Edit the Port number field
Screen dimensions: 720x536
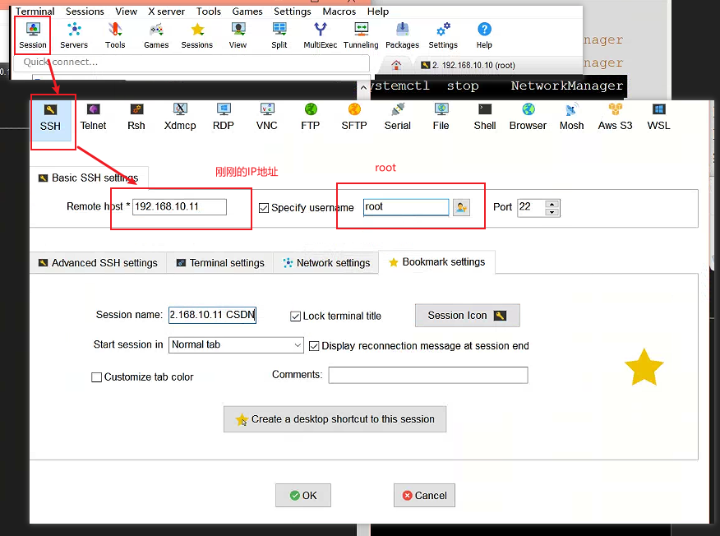(x=531, y=208)
